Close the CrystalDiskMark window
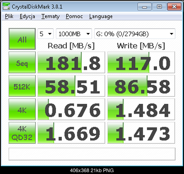Screen dimensions: 184x174 (x=174, y=7)
